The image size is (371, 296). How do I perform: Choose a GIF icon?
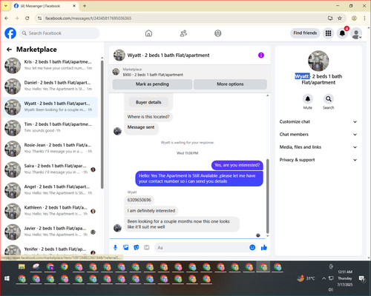pos(147,247)
